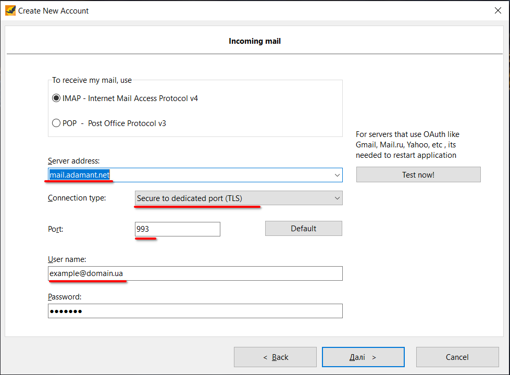This screenshot has width=510, height=375.
Task: Cancel the account creation dialog
Action: point(457,357)
